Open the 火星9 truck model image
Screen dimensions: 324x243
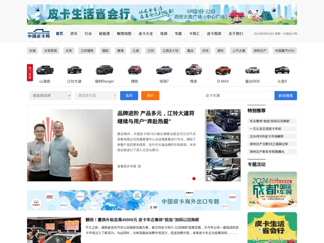coord(282,70)
